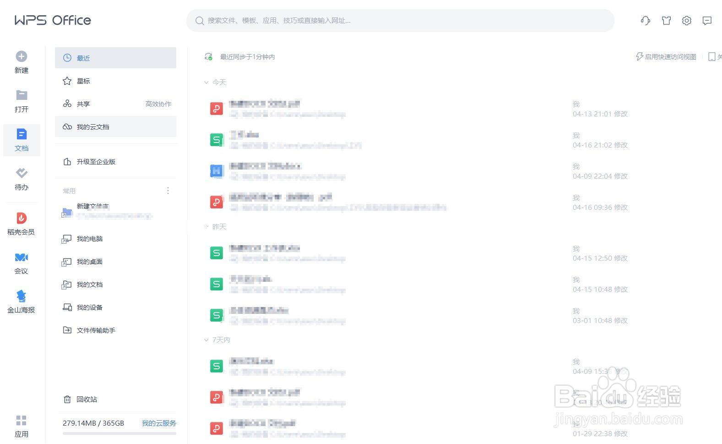
Task: Open 金山海报 poster icon
Action: pyautogui.click(x=22, y=296)
